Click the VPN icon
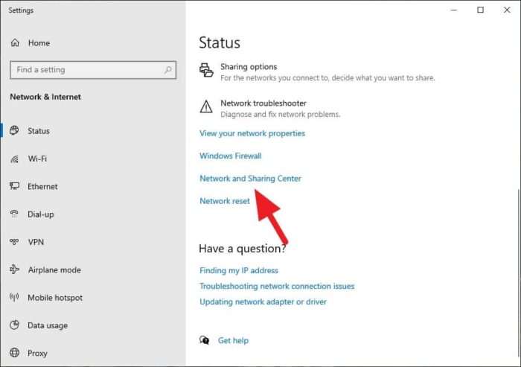Viewport: 521px width, 367px height. (x=14, y=242)
